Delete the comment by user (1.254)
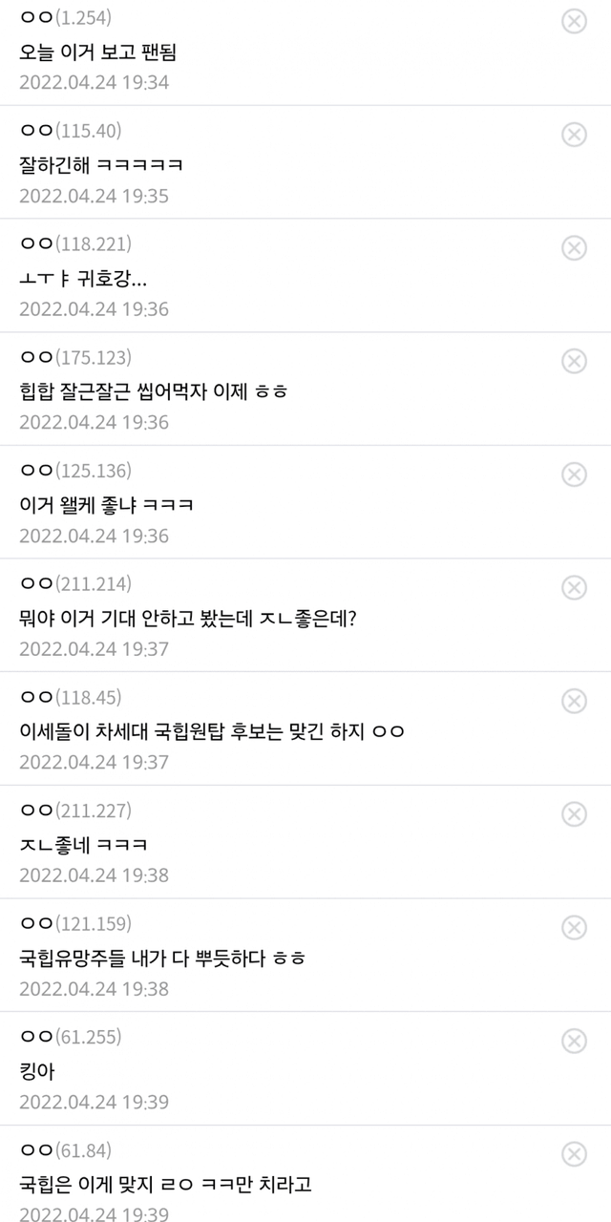 pyautogui.click(x=574, y=21)
